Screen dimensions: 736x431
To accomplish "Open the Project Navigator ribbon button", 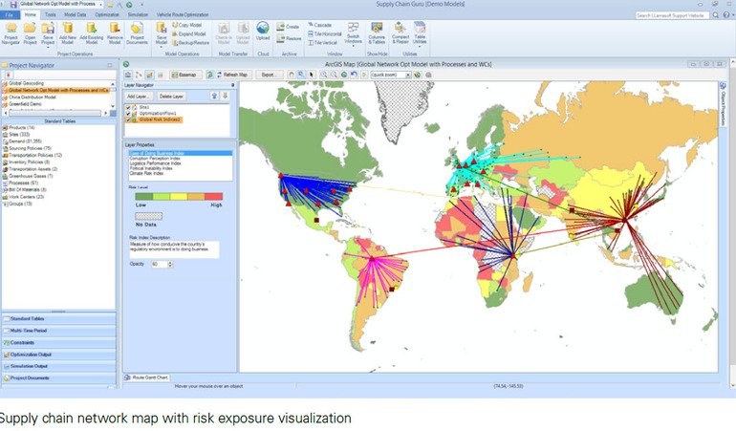I will click(11, 32).
